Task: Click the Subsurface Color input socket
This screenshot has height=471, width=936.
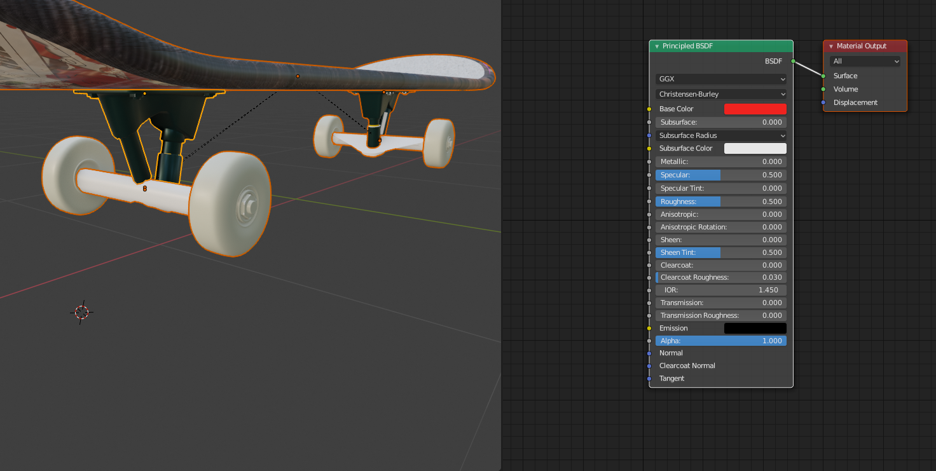Action: point(649,148)
